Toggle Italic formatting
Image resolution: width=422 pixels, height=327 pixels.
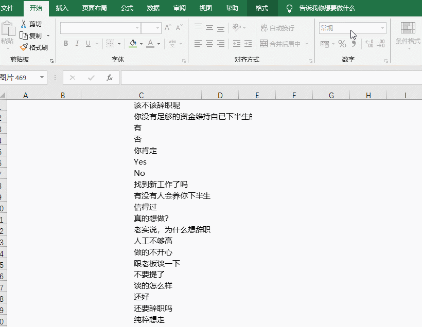tap(77, 43)
